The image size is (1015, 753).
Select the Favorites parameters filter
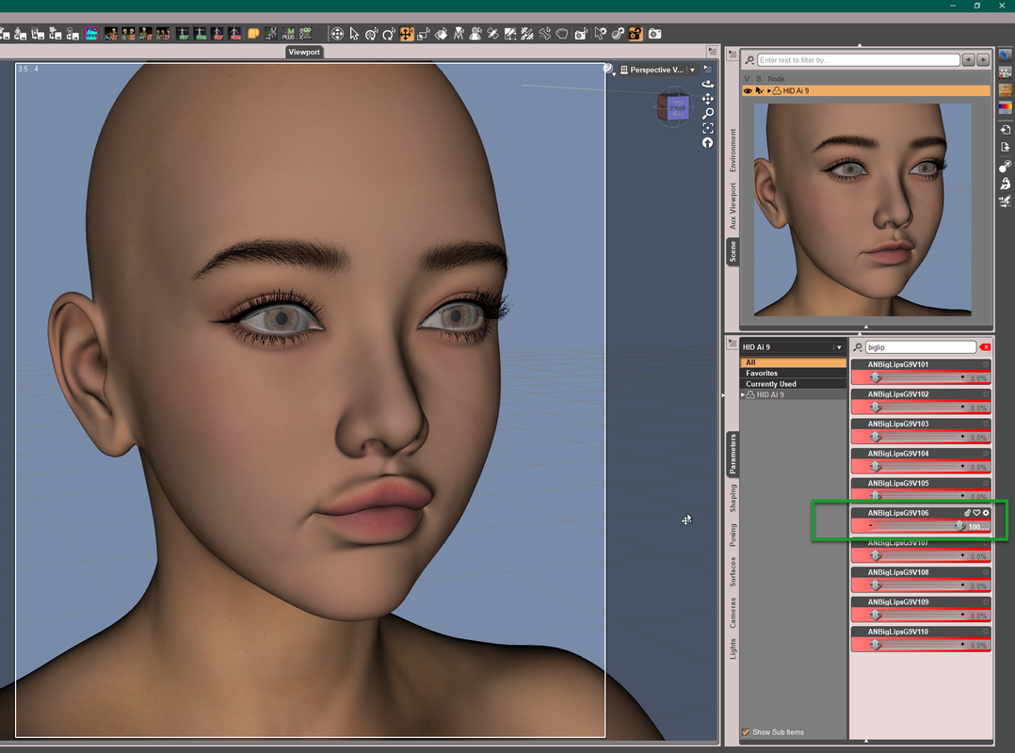[793, 374]
